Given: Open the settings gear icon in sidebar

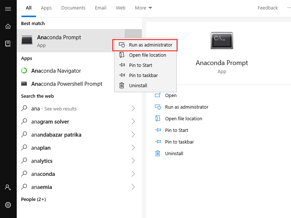Looking at the screenshot, I should pos(8,205).
